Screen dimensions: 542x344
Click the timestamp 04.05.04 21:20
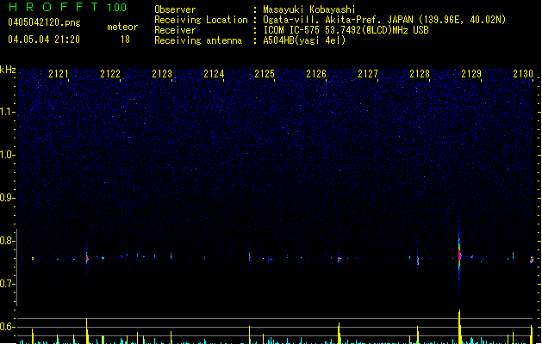coord(44,40)
